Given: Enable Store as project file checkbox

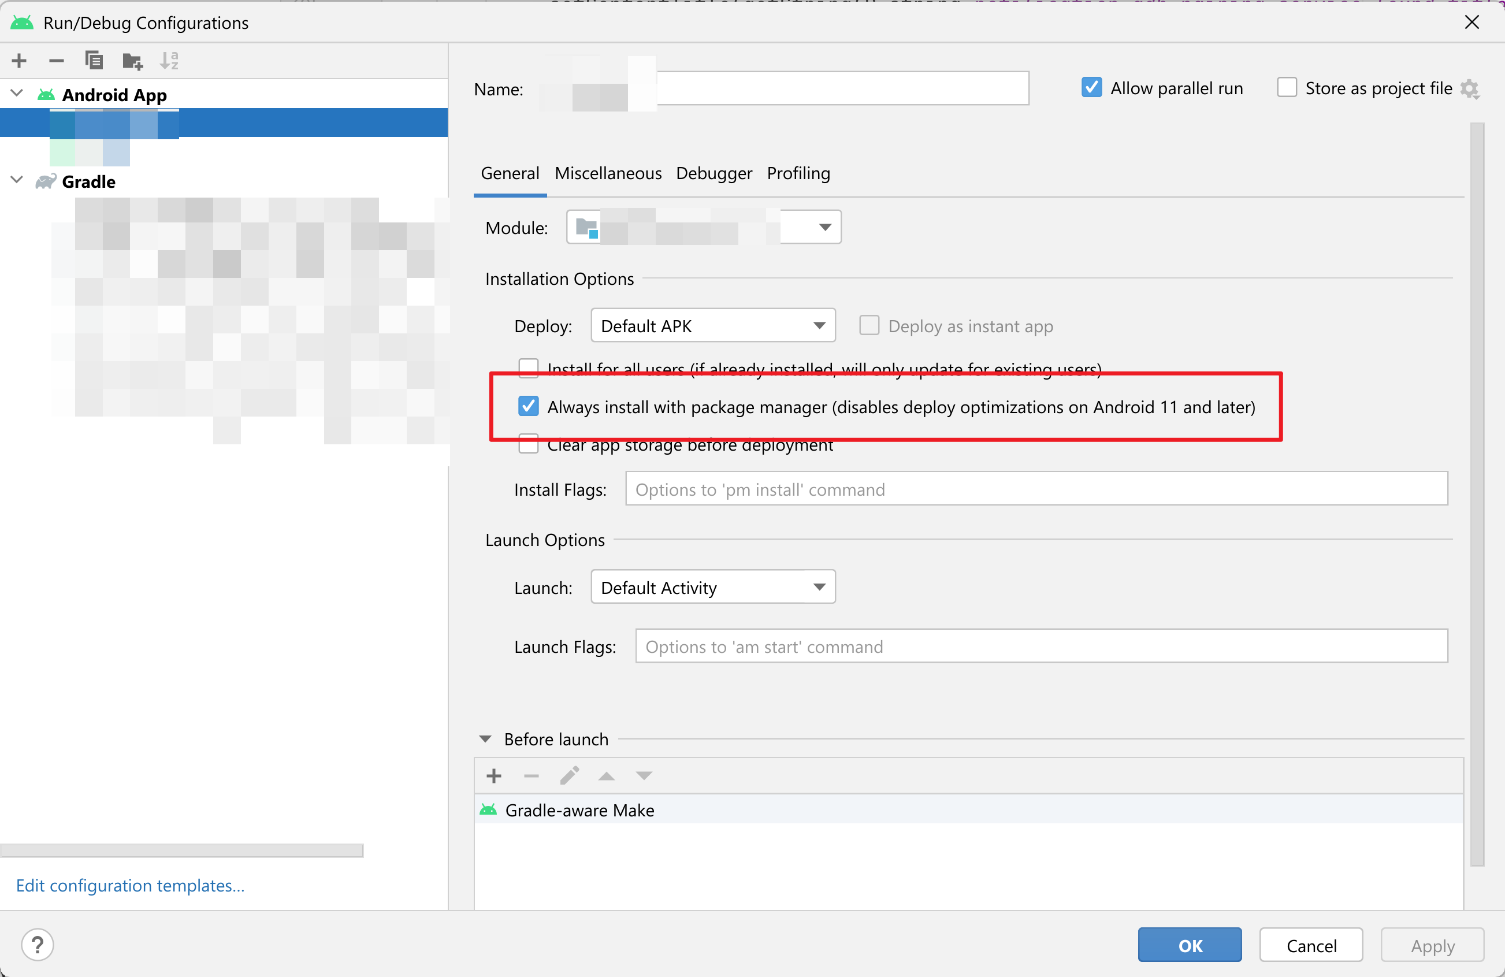Looking at the screenshot, I should [1286, 88].
